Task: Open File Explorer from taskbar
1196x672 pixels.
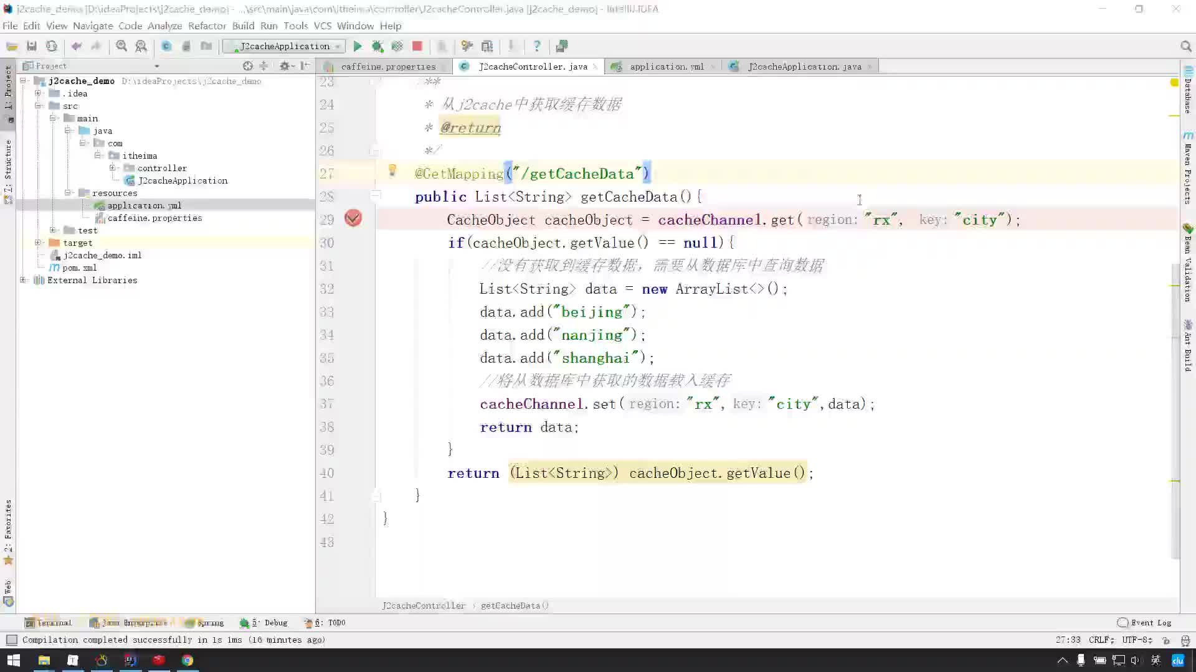Action: pyautogui.click(x=44, y=660)
